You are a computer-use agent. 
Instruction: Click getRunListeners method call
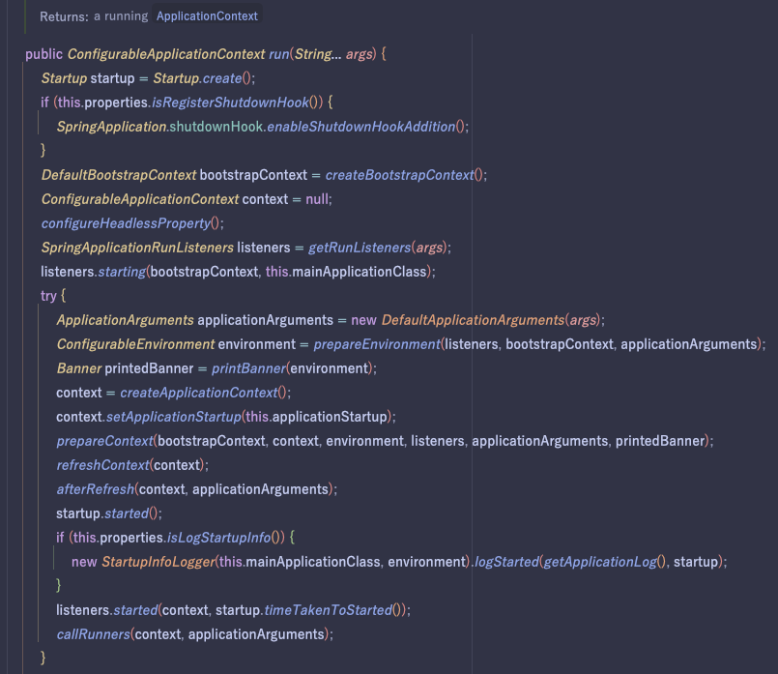coord(360,248)
